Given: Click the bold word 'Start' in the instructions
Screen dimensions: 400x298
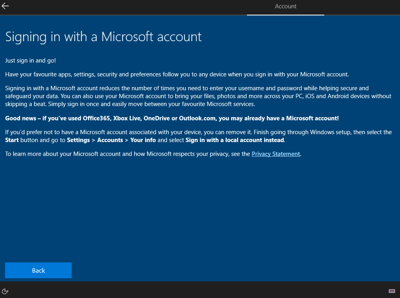Looking at the screenshot, I should [x=12, y=140].
